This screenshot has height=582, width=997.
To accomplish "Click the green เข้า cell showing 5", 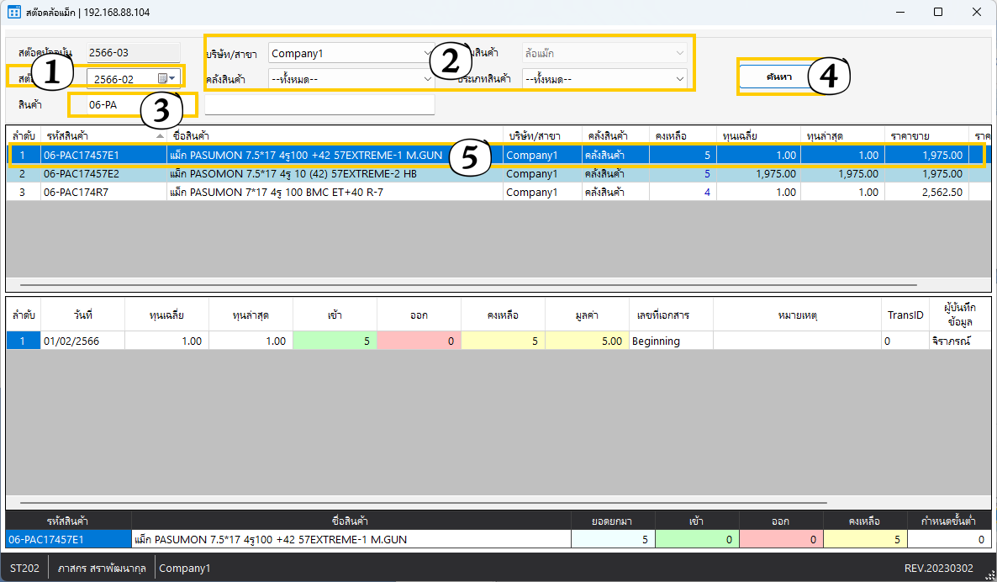I will click(x=335, y=341).
